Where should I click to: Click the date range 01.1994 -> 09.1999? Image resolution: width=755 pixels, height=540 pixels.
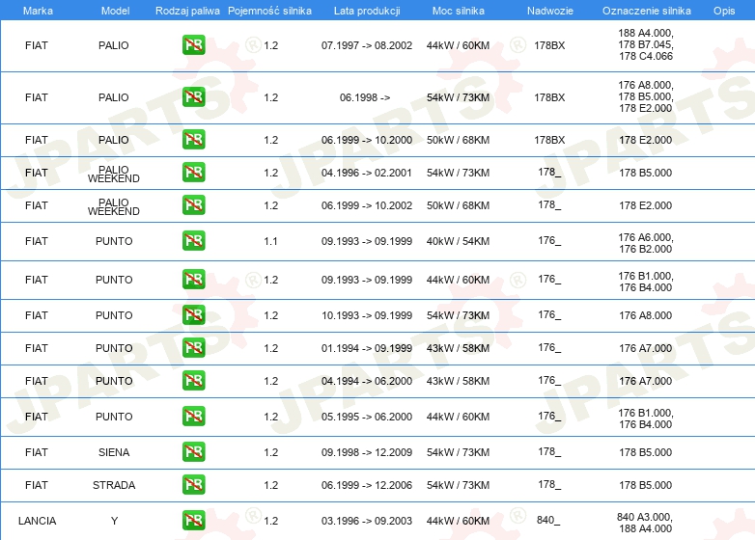click(x=367, y=348)
